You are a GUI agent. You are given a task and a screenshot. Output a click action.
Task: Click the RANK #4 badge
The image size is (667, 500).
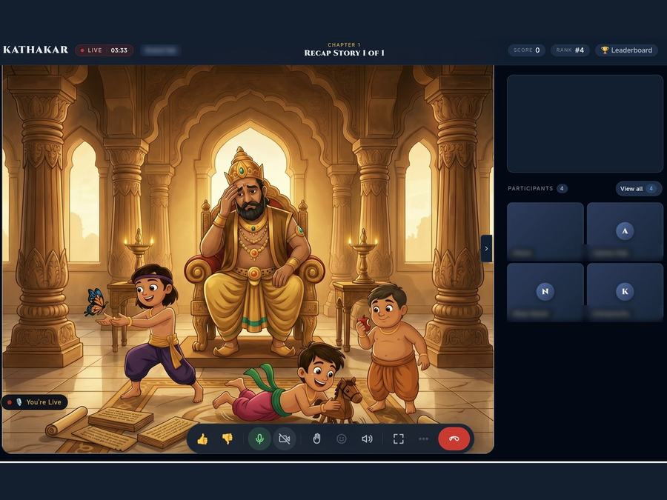click(570, 50)
